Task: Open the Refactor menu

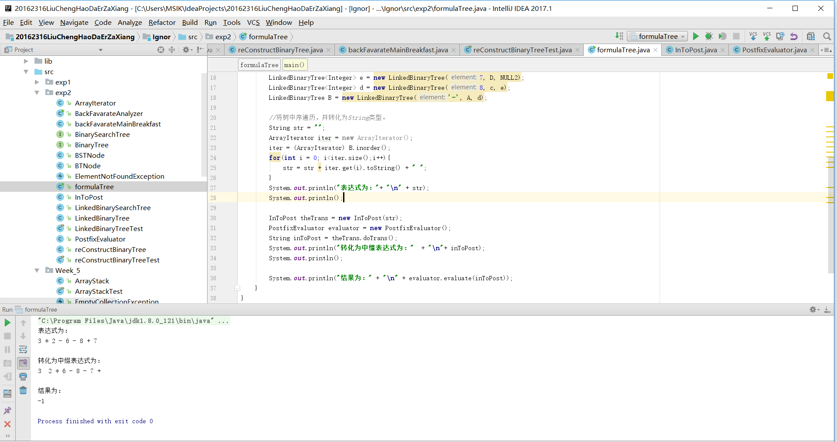Action: point(162,22)
